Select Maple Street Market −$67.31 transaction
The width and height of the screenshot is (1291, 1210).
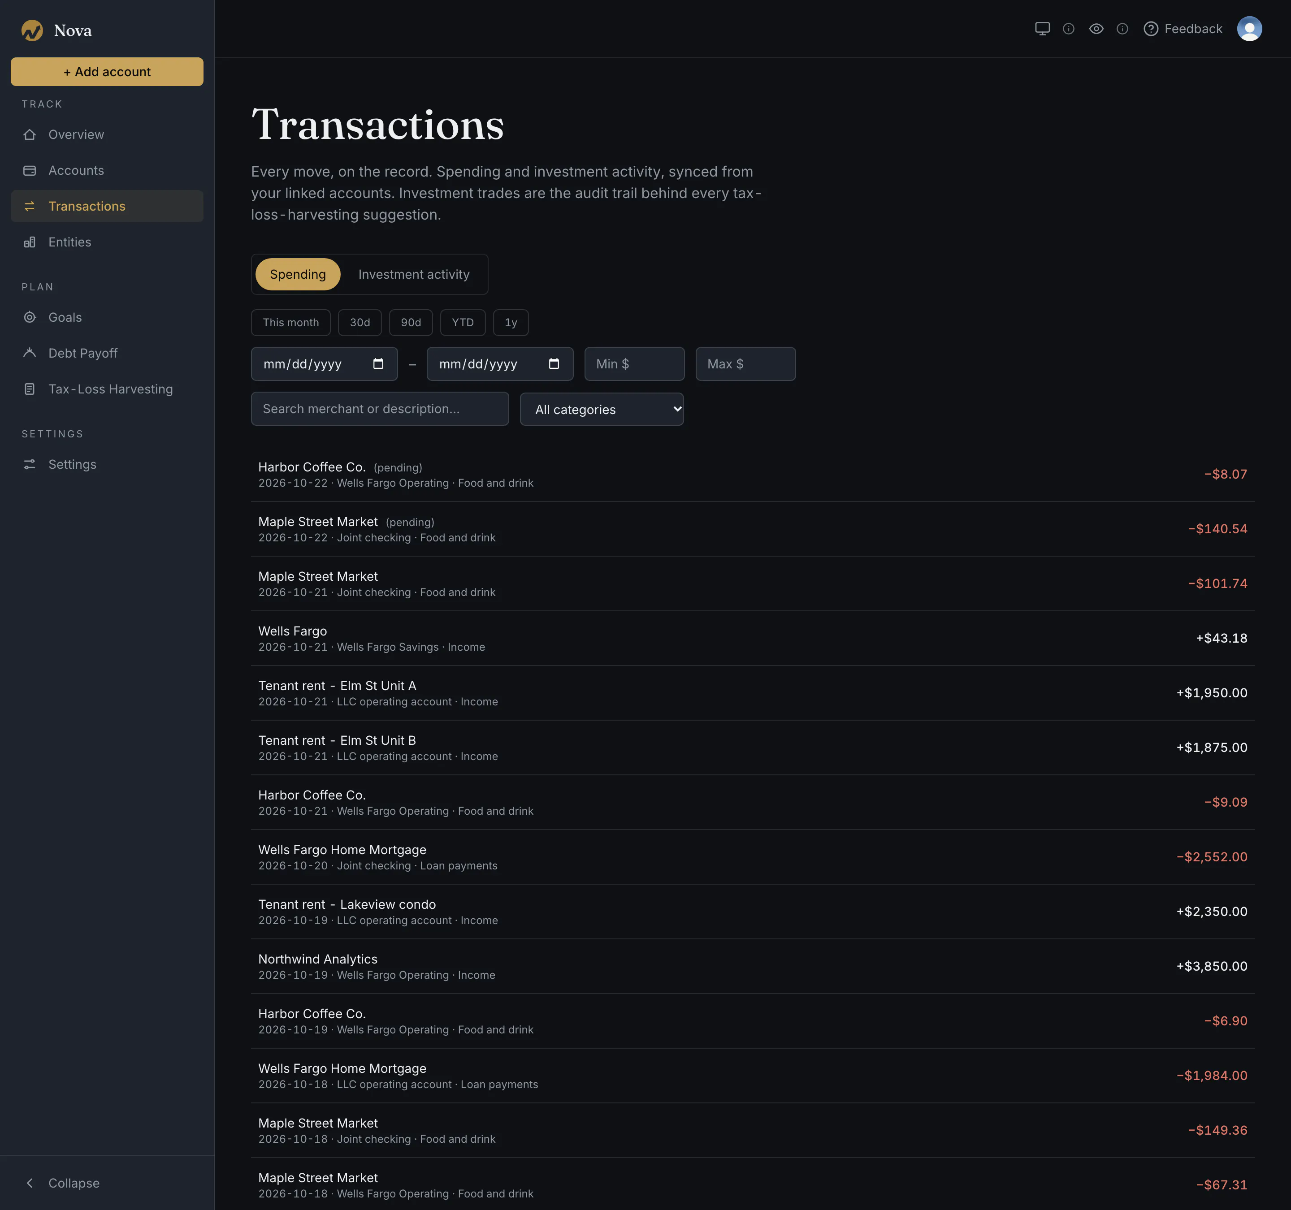753,1185
